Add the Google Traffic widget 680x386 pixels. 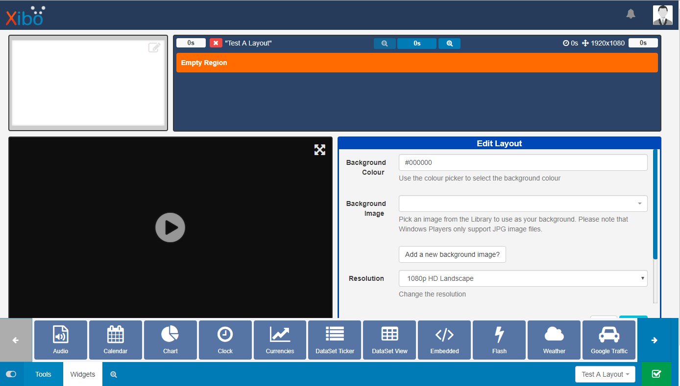pyautogui.click(x=609, y=340)
